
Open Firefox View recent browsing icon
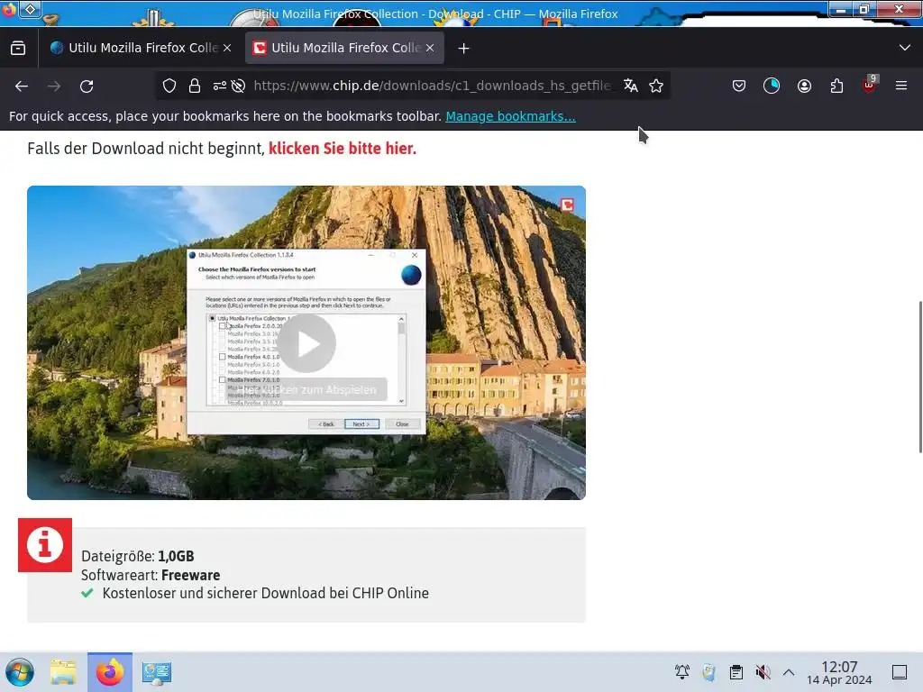pos(18,49)
